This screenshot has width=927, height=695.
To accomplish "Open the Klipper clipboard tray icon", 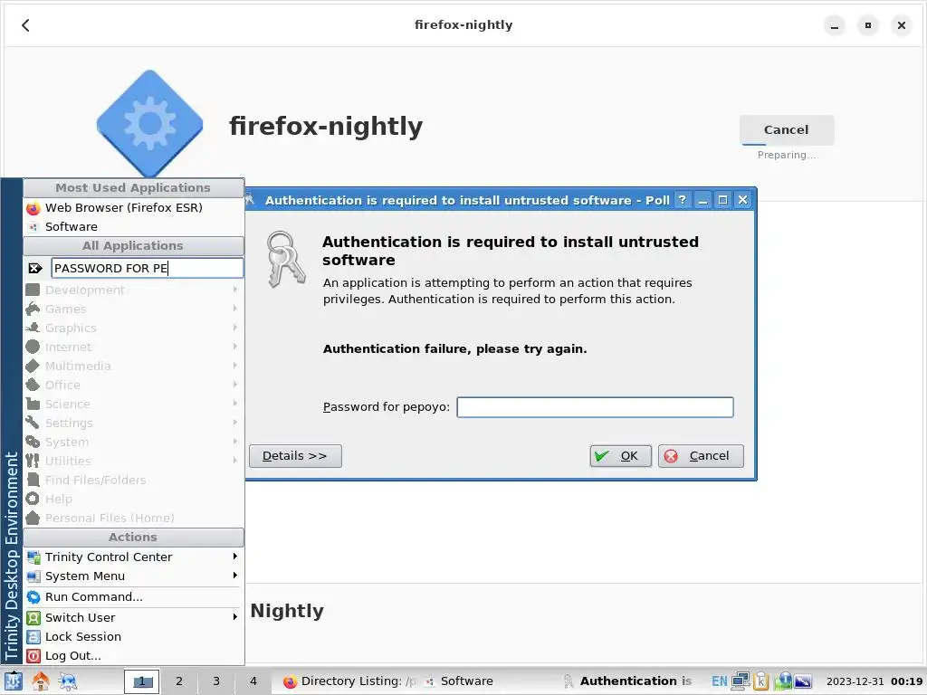I will pyautogui.click(x=760, y=681).
